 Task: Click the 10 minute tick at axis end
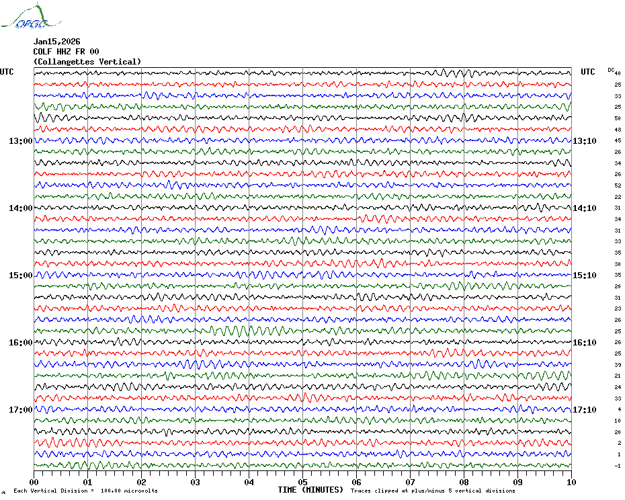click(x=571, y=482)
